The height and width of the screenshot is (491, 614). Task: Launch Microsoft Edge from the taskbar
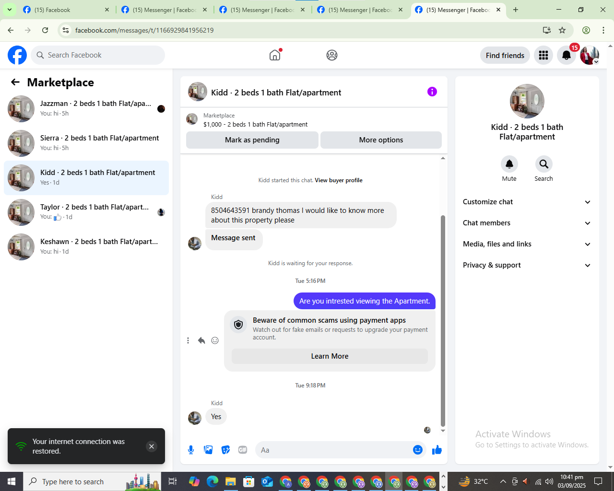click(x=213, y=481)
